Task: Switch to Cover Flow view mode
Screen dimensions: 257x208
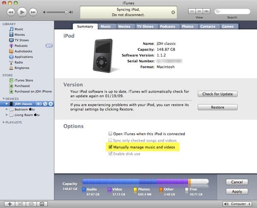Action: coord(206,11)
